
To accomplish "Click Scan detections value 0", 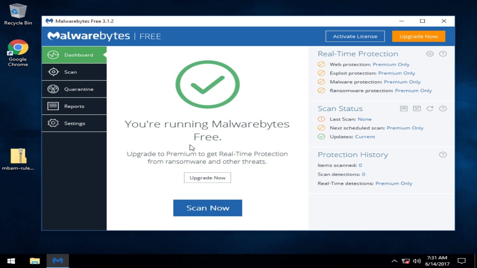I will click(x=363, y=174).
